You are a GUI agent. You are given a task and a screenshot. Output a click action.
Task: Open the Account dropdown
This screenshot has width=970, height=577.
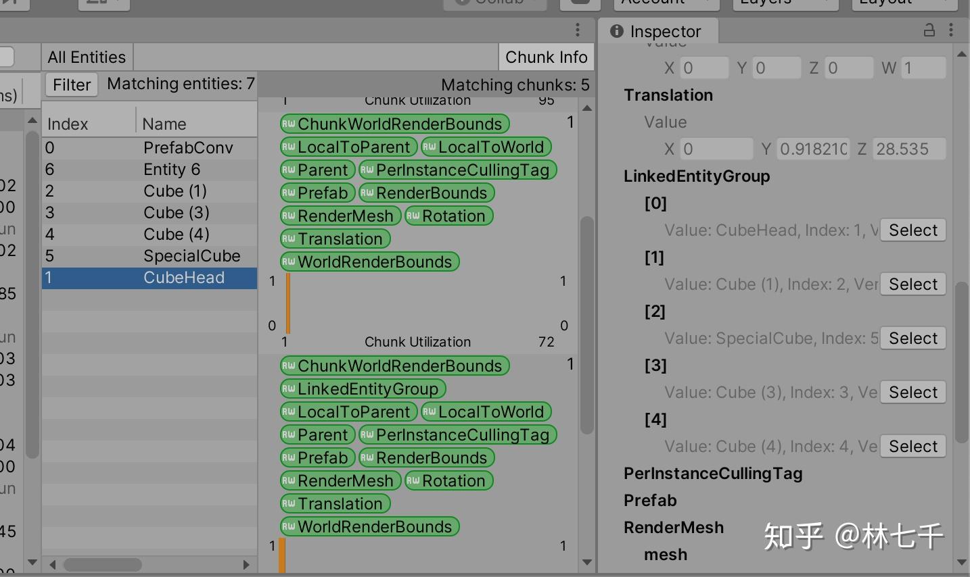tap(666, 2)
